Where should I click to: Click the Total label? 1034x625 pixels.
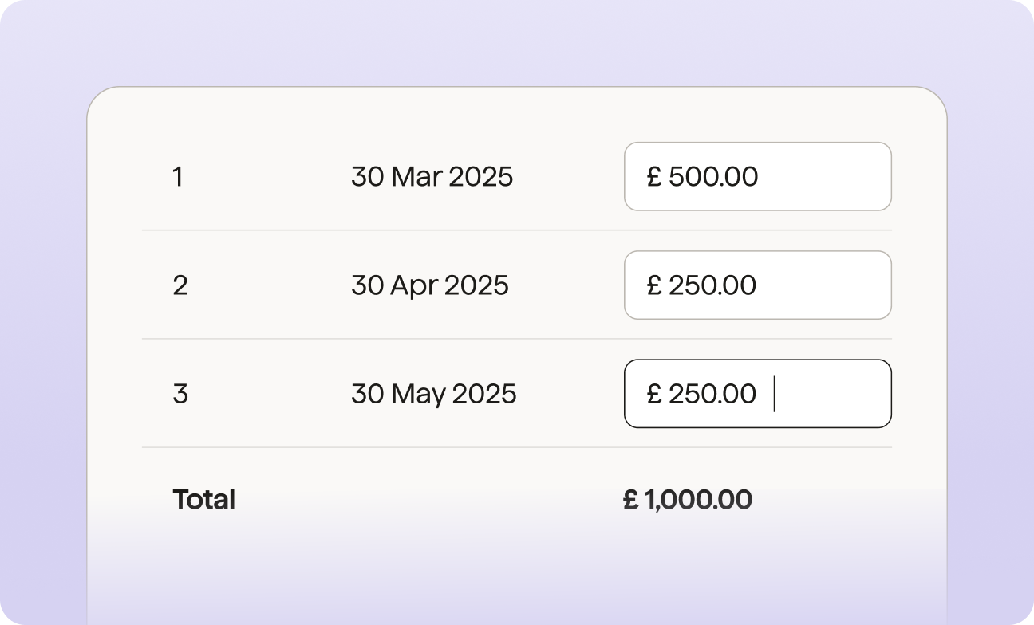coord(203,501)
